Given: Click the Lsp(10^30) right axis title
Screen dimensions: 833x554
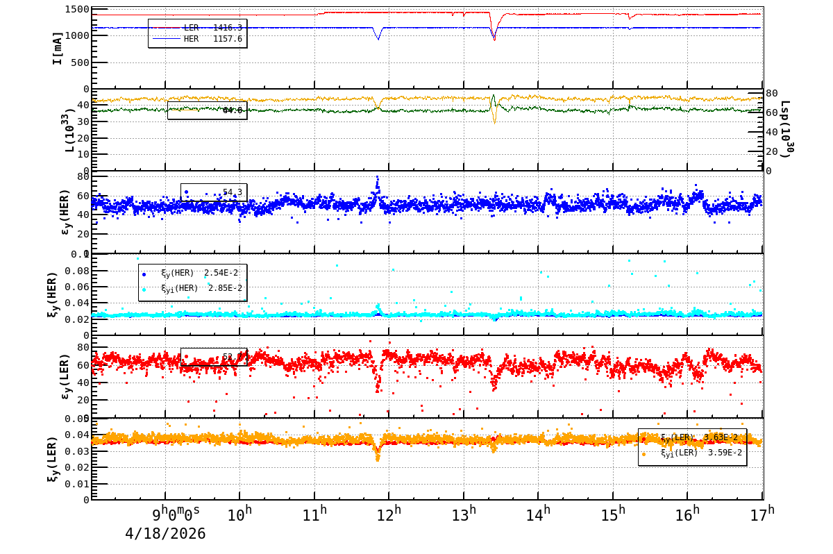Looking at the screenshot, I should pos(786,128).
